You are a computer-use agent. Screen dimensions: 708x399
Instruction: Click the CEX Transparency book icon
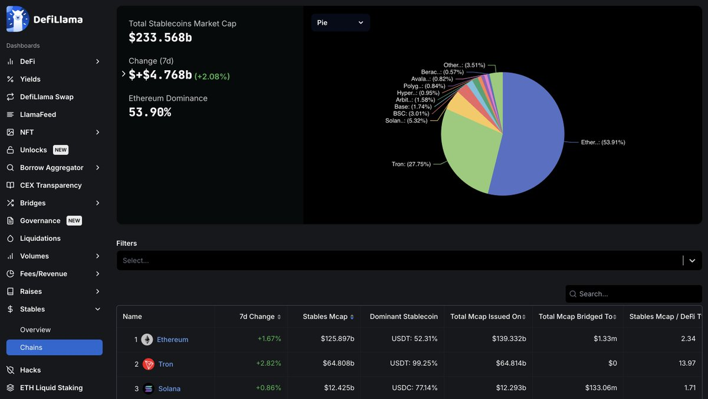pyautogui.click(x=10, y=185)
